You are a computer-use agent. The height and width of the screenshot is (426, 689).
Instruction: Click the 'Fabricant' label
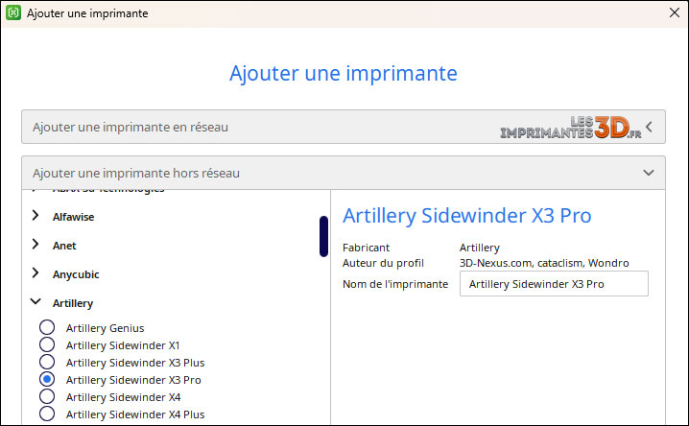366,248
